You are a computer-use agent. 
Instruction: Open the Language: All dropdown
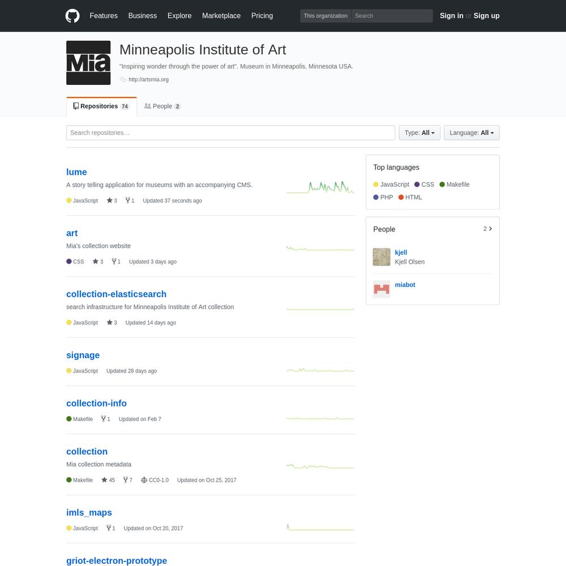[x=471, y=133]
